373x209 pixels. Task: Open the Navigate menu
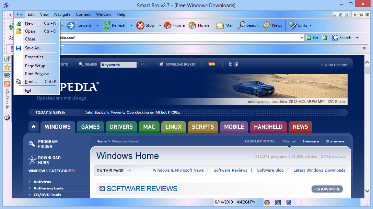[62, 14]
